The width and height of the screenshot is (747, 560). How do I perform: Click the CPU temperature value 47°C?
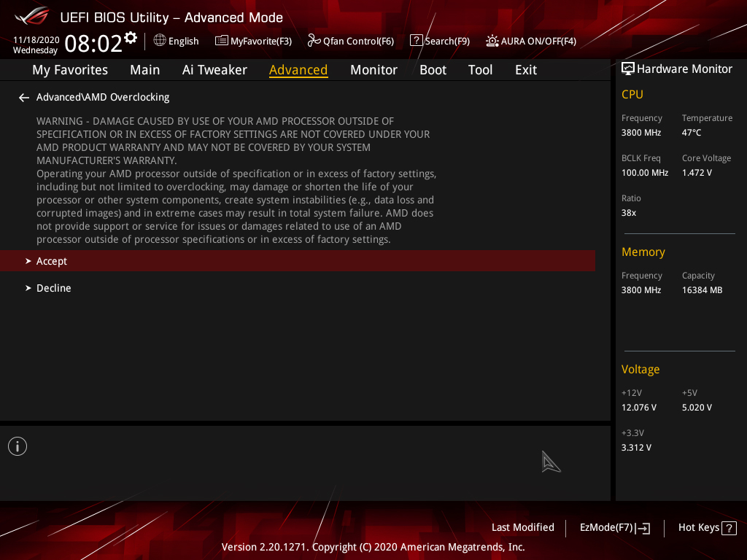(x=692, y=133)
